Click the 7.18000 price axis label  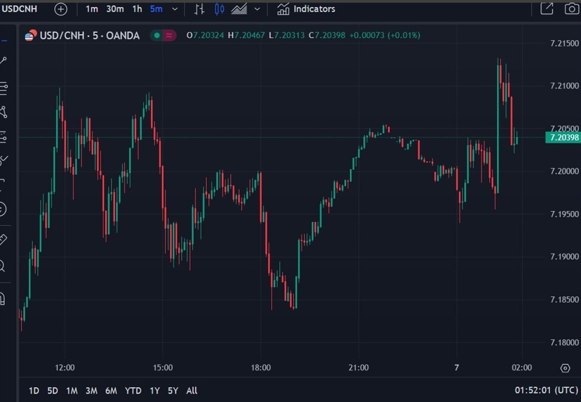coord(564,343)
